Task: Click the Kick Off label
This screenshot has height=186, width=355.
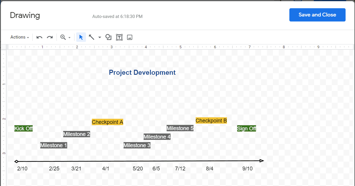Action: [23, 128]
